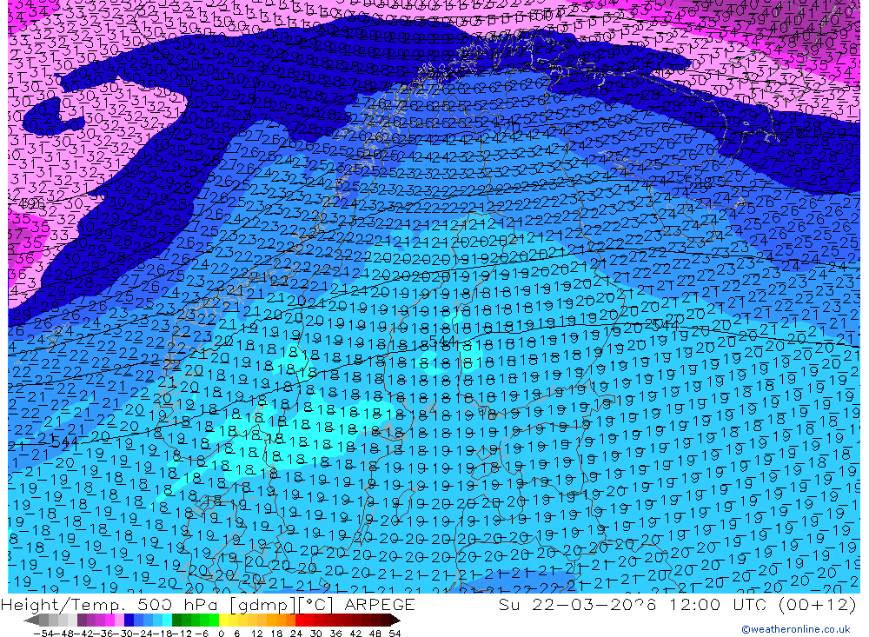Pick the cyan swatch in temperature legend
The height and width of the screenshot is (637, 869).
(x=167, y=620)
